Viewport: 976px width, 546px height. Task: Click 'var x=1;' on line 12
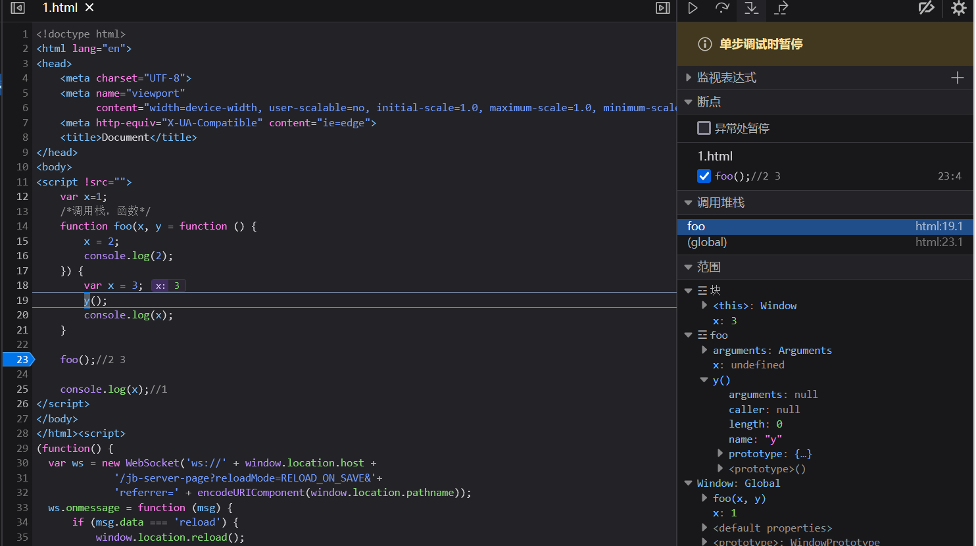(84, 197)
